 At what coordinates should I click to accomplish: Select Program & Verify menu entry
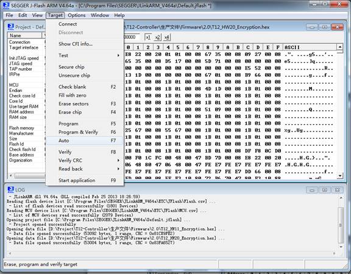(x=85, y=132)
